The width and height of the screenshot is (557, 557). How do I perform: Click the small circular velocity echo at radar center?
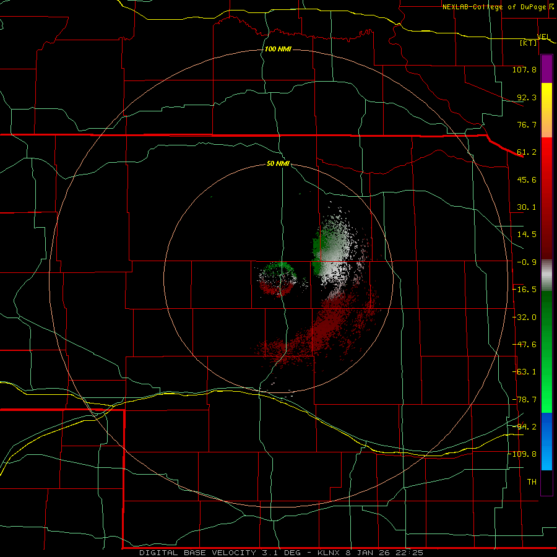278,279
